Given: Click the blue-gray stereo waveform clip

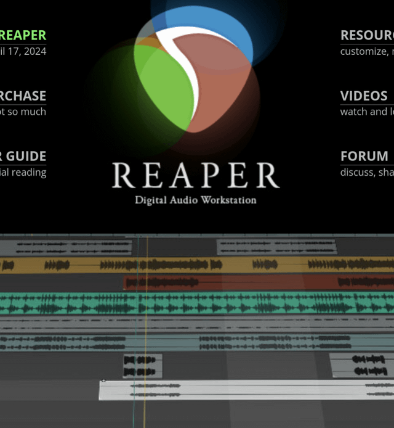Looking at the screenshot, I should point(197,343).
